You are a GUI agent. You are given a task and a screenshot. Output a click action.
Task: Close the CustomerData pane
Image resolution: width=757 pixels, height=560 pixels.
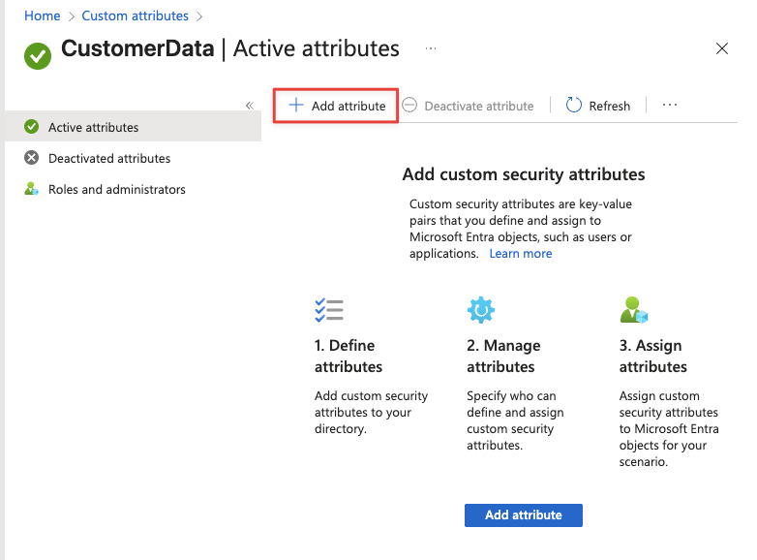coord(722,48)
